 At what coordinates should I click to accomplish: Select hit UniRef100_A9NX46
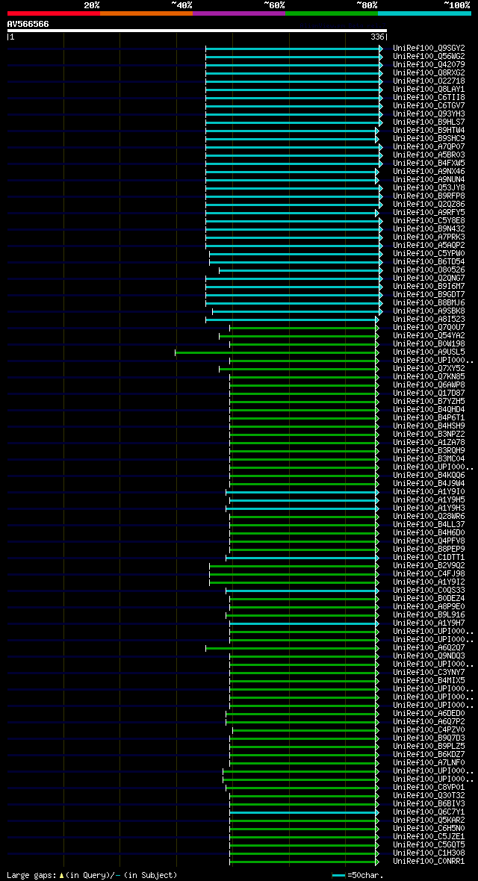click(x=429, y=172)
